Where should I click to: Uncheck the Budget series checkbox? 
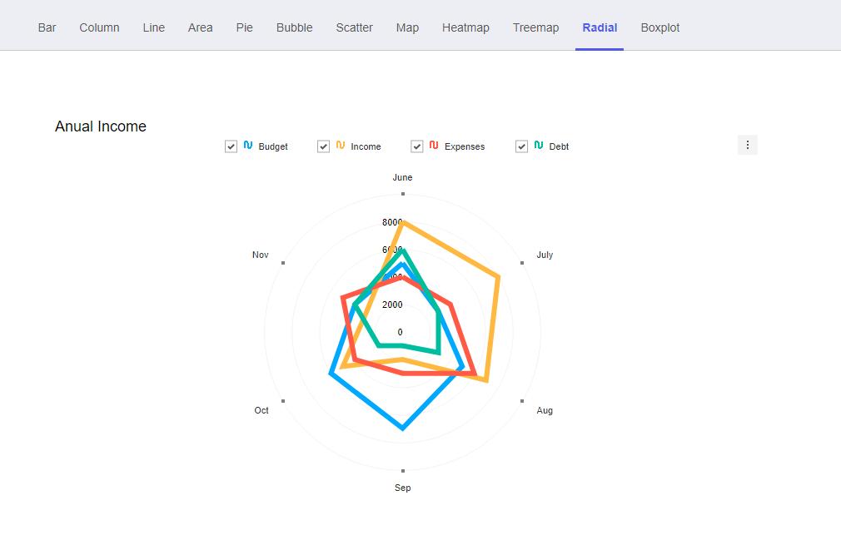pyautogui.click(x=231, y=146)
